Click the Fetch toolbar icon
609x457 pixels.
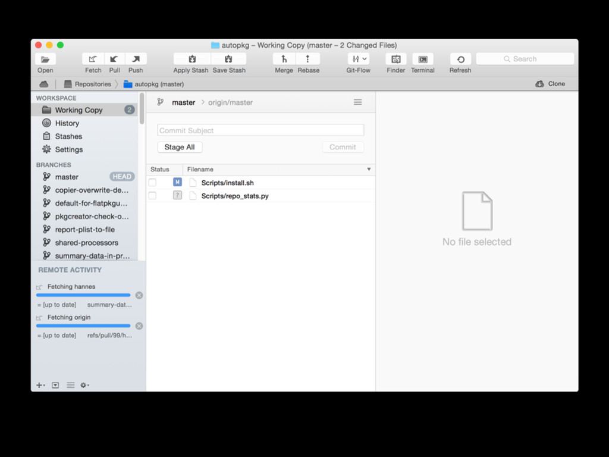point(93,59)
